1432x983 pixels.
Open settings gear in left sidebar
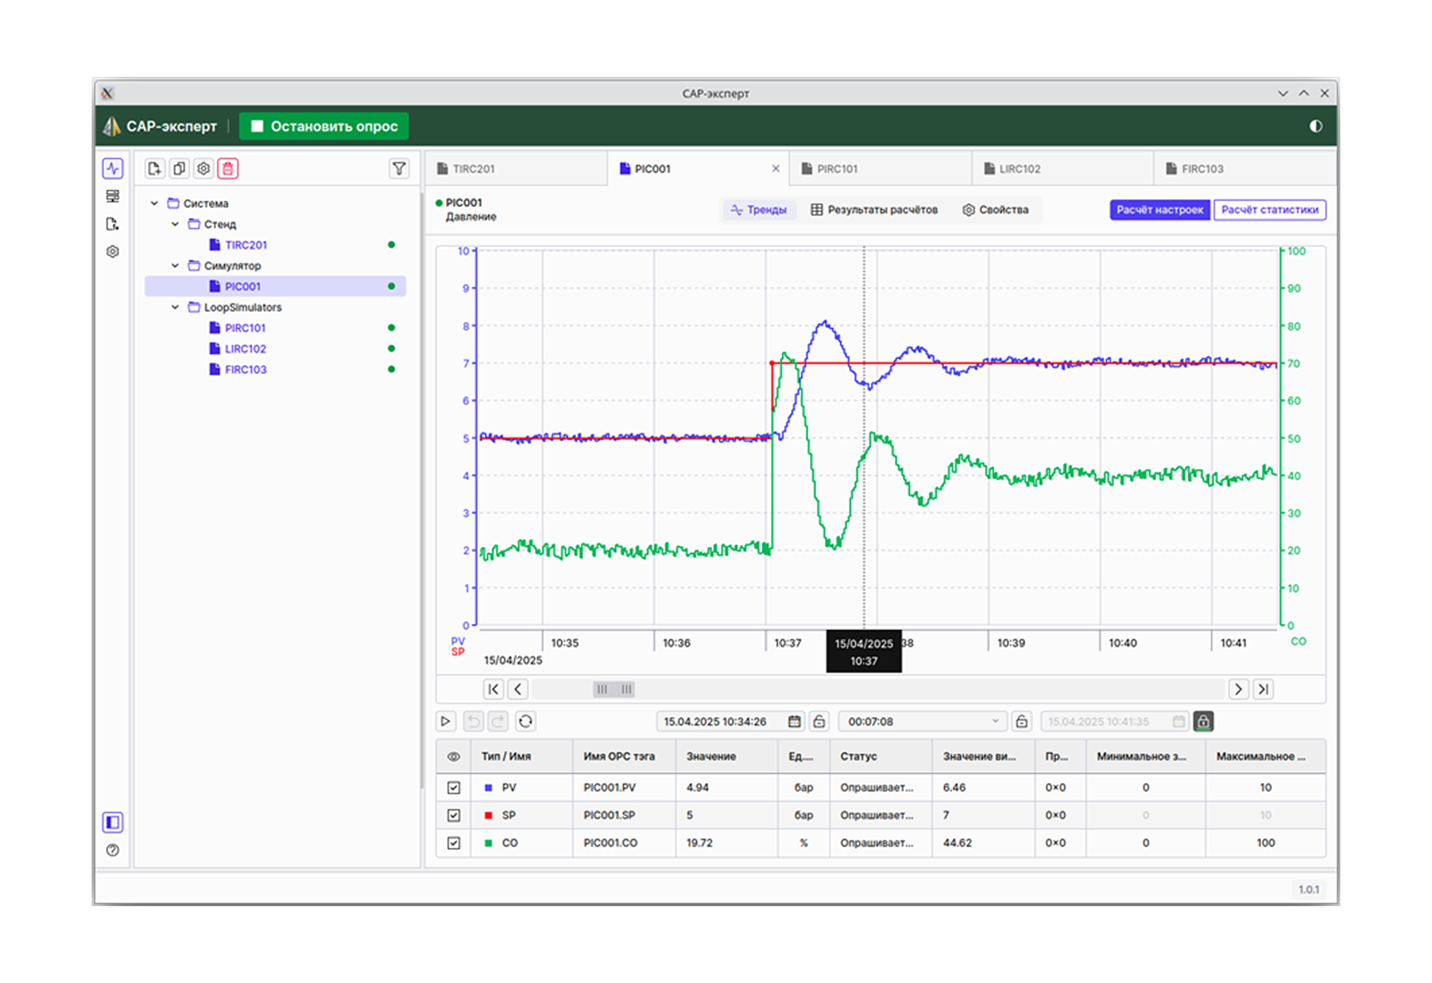[113, 251]
